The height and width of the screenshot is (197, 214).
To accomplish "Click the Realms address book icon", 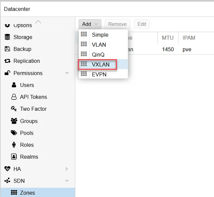I will tap(14, 157).
